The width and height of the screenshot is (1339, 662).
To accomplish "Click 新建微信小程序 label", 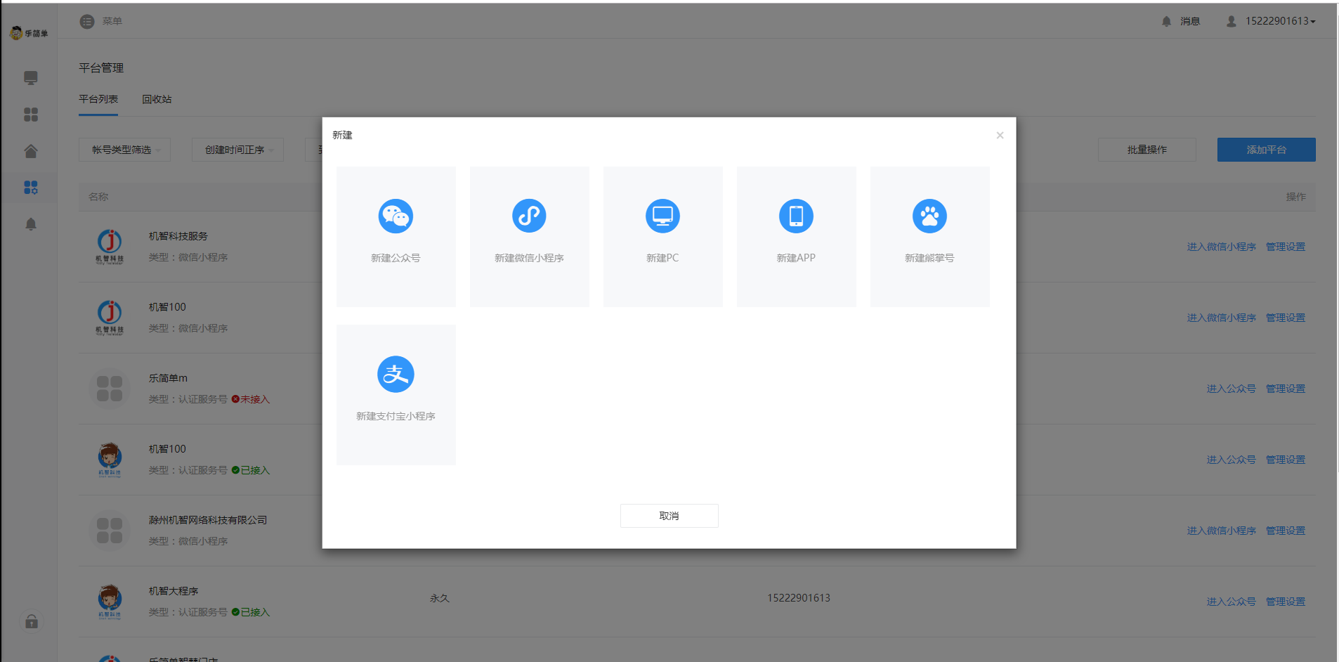I will [x=529, y=258].
